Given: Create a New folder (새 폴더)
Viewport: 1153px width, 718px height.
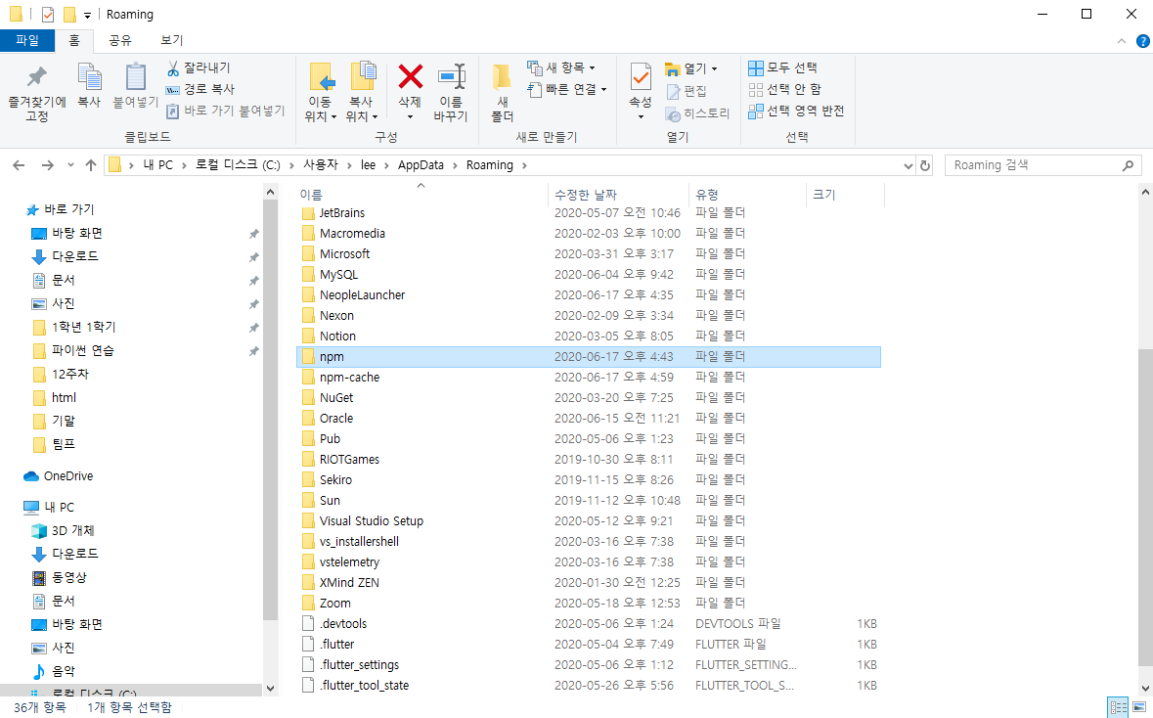Looking at the screenshot, I should point(503,92).
